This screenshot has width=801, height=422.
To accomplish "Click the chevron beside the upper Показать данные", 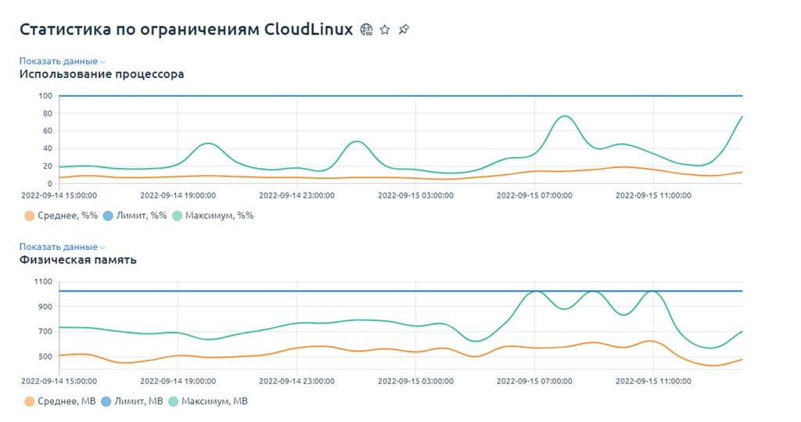I will click(102, 62).
